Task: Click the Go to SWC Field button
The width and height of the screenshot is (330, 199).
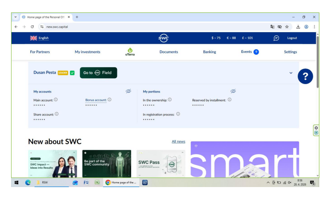Action: pyautogui.click(x=98, y=73)
